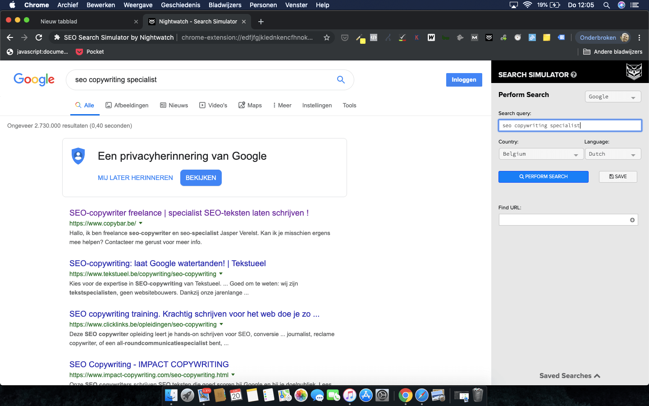Image resolution: width=649 pixels, height=406 pixels.
Task: Go back to the previous page
Action: [x=10, y=37]
